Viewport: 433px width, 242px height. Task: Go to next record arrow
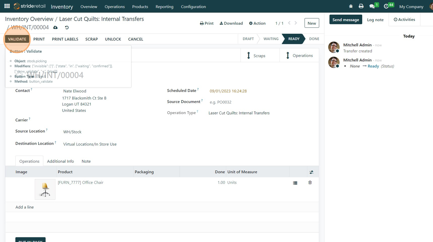296,23
